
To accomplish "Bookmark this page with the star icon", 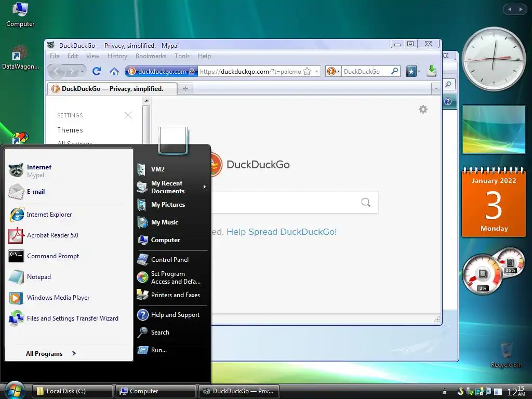I will coord(307,71).
